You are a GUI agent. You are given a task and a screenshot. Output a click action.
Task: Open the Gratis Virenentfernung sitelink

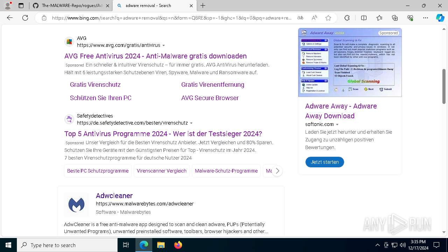213,85
